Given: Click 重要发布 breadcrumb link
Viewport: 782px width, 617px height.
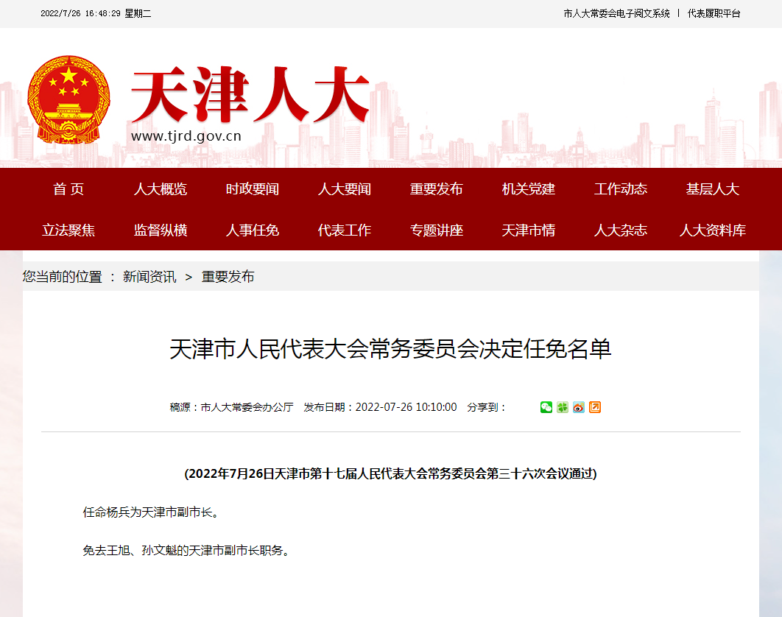Looking at the screenshot, I should pos(228,277).
